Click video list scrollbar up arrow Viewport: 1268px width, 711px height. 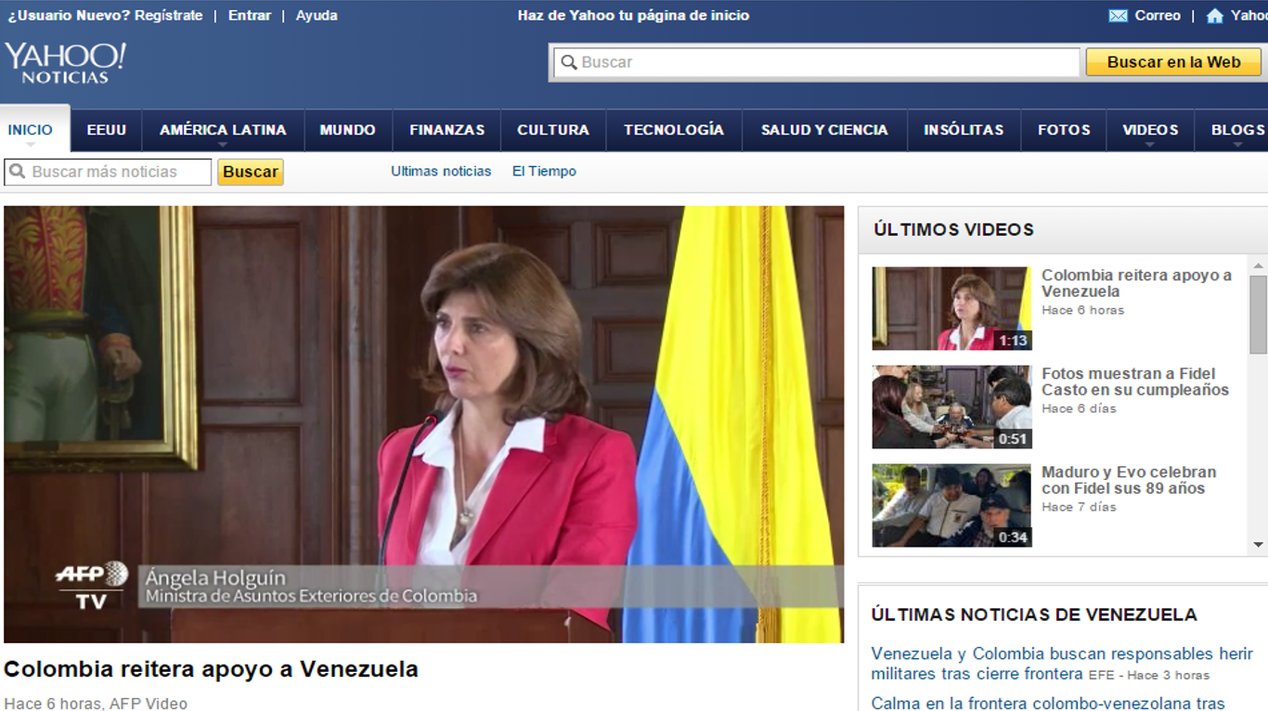point(1259,265)
